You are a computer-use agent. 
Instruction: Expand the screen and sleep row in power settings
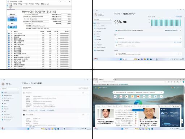(148, 39)
